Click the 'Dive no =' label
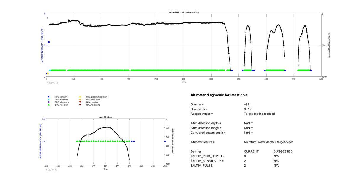 [197, 104]
